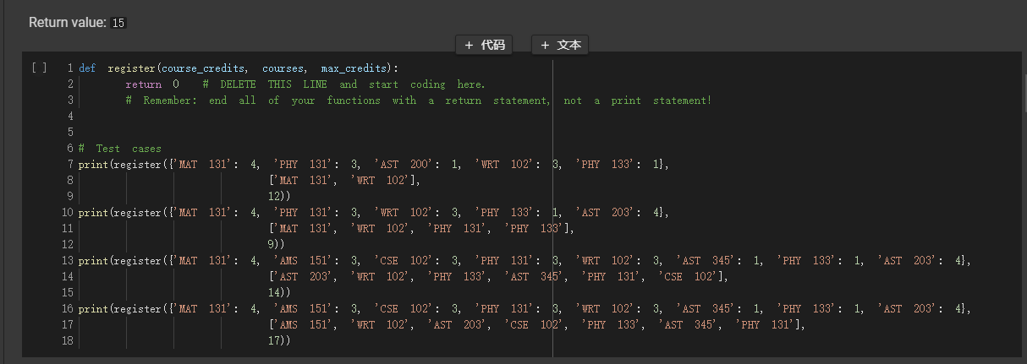Click line number 1 in the gutter
The width and height of the screenshot is (1027, 364).
click(70, 68)
